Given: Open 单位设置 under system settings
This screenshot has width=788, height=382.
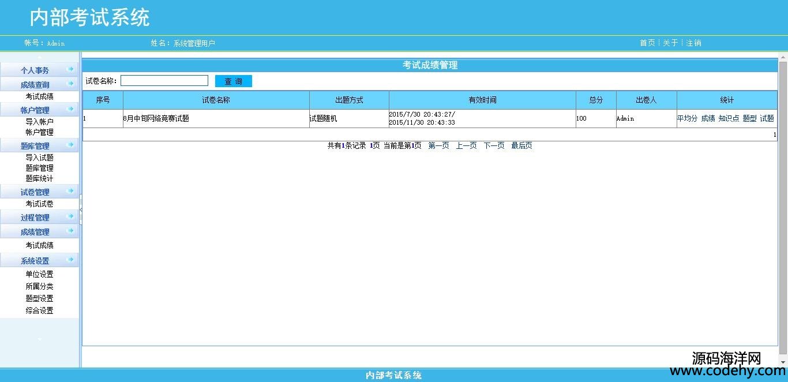Looking at the screenshot, I should click(x=39, y=275).
